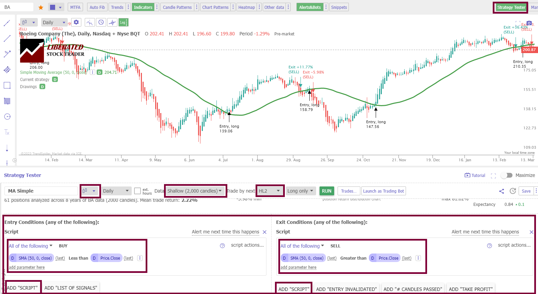Open exit condition row options dots
Screen dimensions: 538x294
coord(418,258)
